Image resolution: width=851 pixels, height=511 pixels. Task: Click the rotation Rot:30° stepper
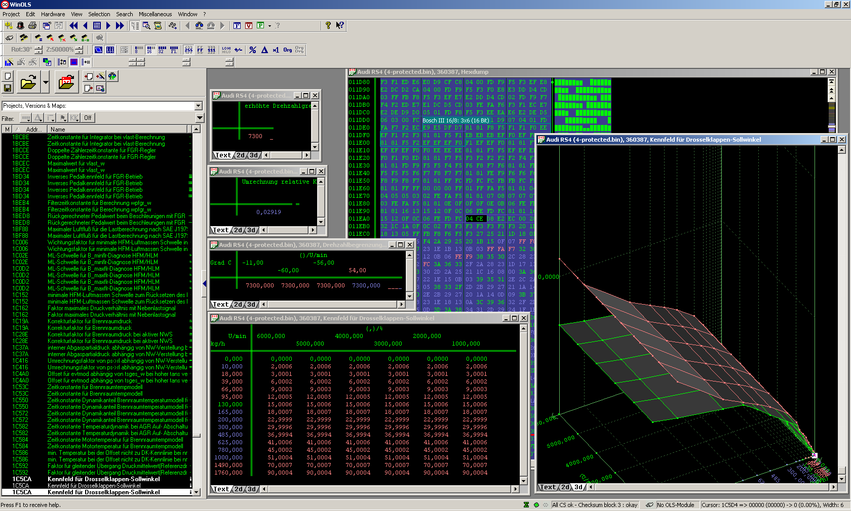pyautogui.click(x=38, y=50)
